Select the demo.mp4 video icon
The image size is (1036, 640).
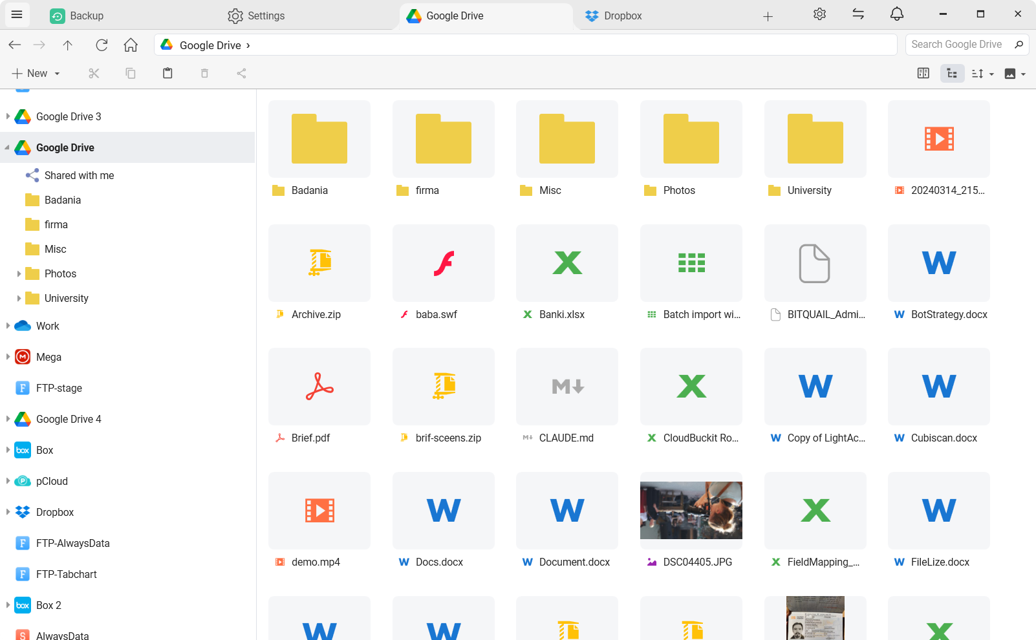pyautogui.click(x=319, y=511)
